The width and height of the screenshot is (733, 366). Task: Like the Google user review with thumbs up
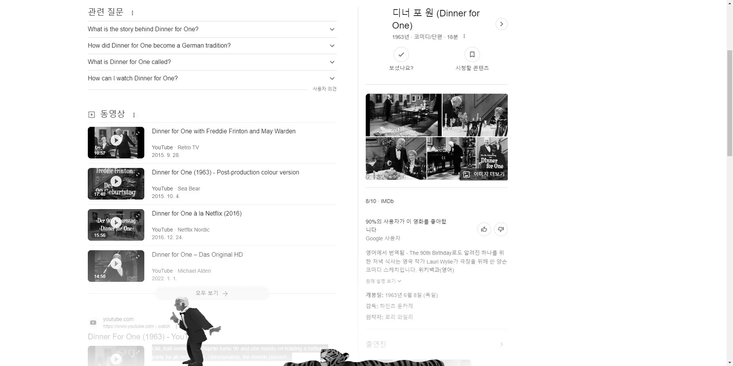coord(484,229)
